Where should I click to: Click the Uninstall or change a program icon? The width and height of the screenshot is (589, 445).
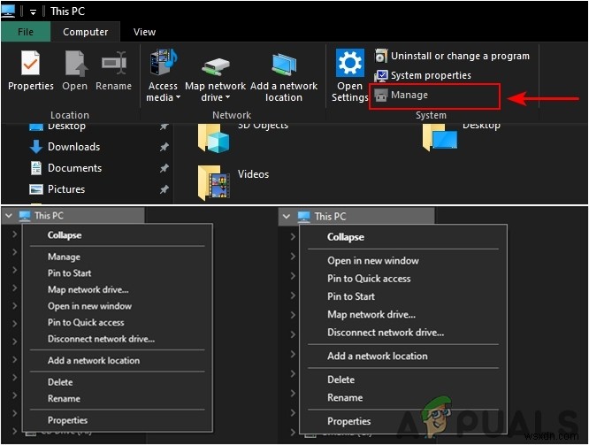(380, 56)
